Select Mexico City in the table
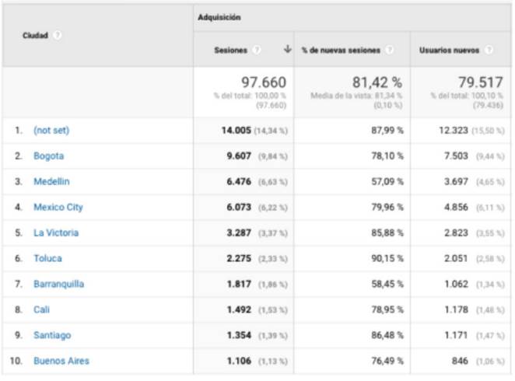The width and height of the screenshot is (515, 381). point(58,208)
